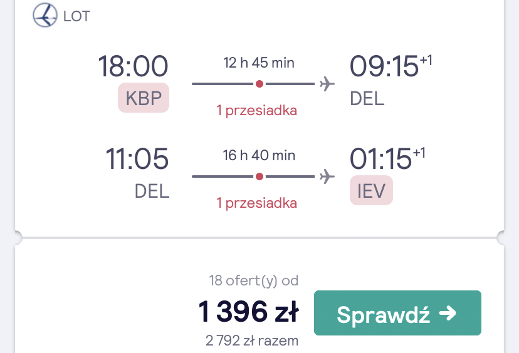Click the red stopover dot on outbound flight
519x353 pixels.
click(x=259, y=84)
